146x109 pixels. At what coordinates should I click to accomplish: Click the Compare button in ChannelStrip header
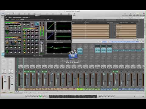pos(12,19)
